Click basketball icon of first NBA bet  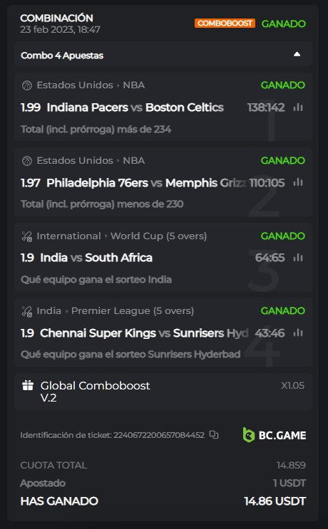[26, 85]
